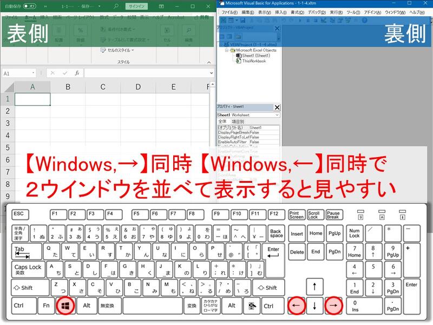Open the テーブルとして書式設定 dropdown

[x=125, y=40]
